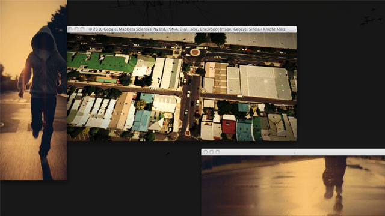Click the large green roof building
This screenshot has width=385, height=216.
click(102, 62)
